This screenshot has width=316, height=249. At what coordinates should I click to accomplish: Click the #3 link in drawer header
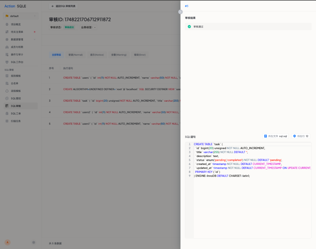tap(187, 6)
